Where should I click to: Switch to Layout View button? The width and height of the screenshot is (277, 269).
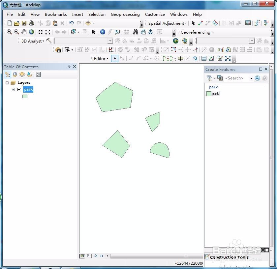coord(88,256)
